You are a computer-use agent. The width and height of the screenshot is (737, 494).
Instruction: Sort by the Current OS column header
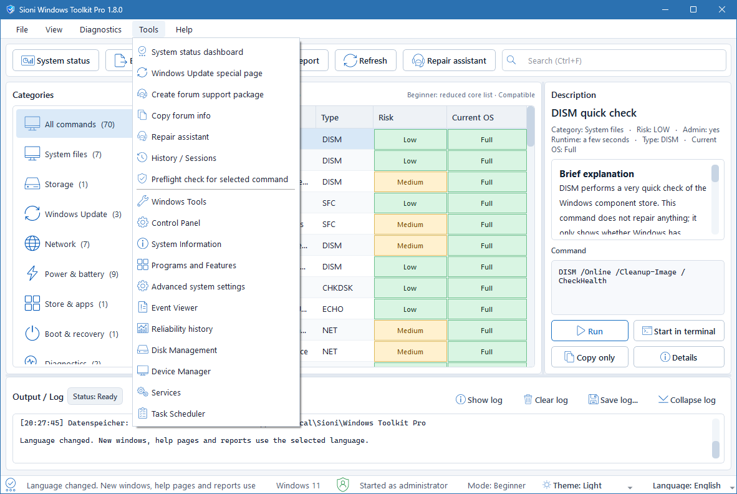point(486,117)
